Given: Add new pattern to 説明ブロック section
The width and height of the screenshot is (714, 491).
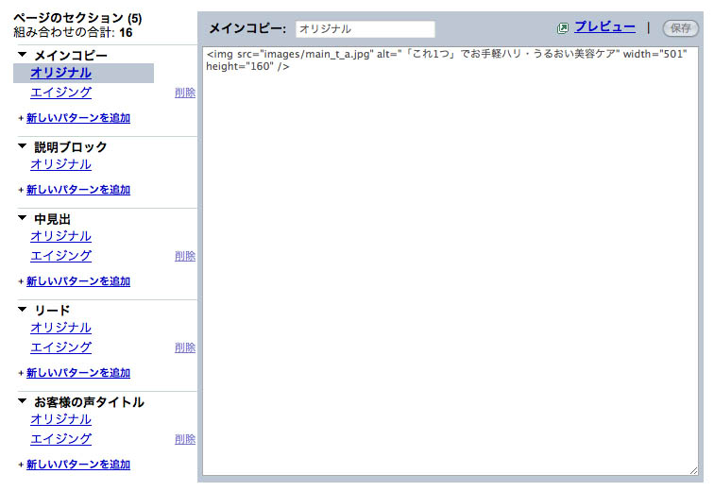Looking at the screenshot, I should point(77,190).
